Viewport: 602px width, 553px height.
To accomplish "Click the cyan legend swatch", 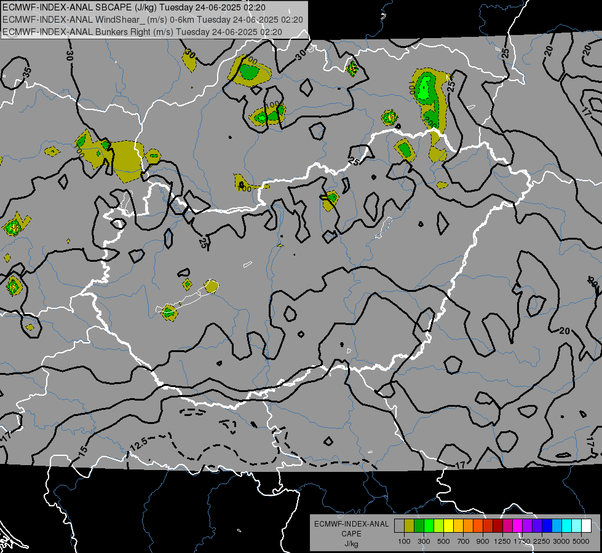I will [x=567, y=526].
